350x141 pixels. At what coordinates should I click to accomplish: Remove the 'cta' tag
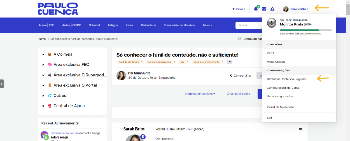click(187, 62)
